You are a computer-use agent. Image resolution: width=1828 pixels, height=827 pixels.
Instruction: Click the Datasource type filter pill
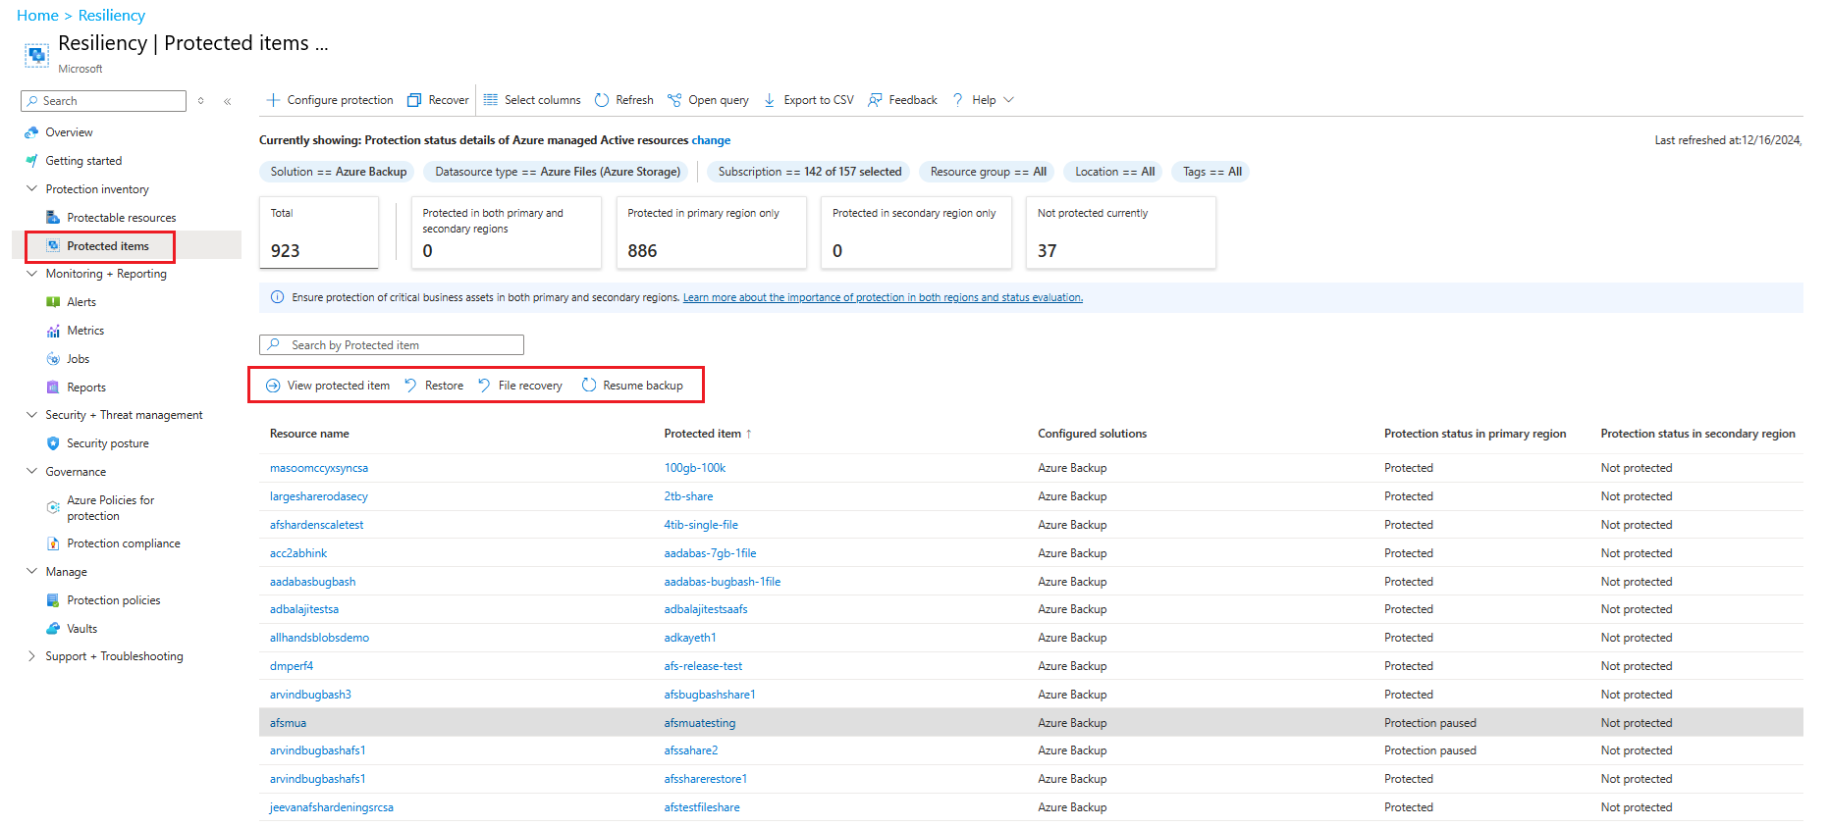tap(558, 172)
